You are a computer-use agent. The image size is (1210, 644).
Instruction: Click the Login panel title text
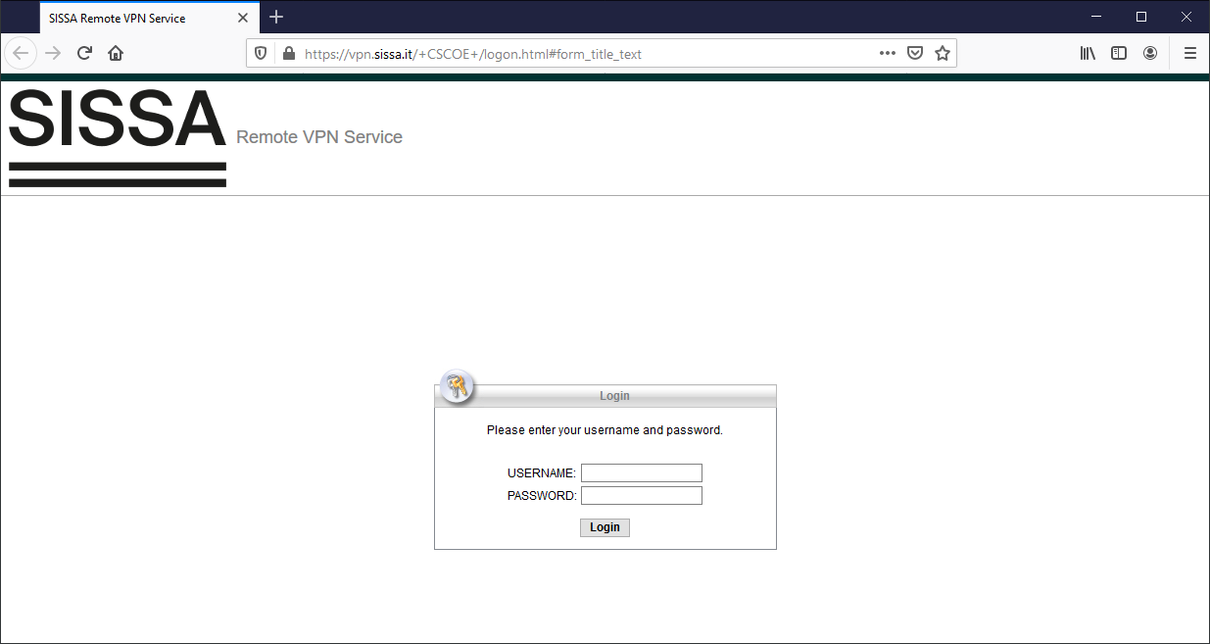click(614, 396)
